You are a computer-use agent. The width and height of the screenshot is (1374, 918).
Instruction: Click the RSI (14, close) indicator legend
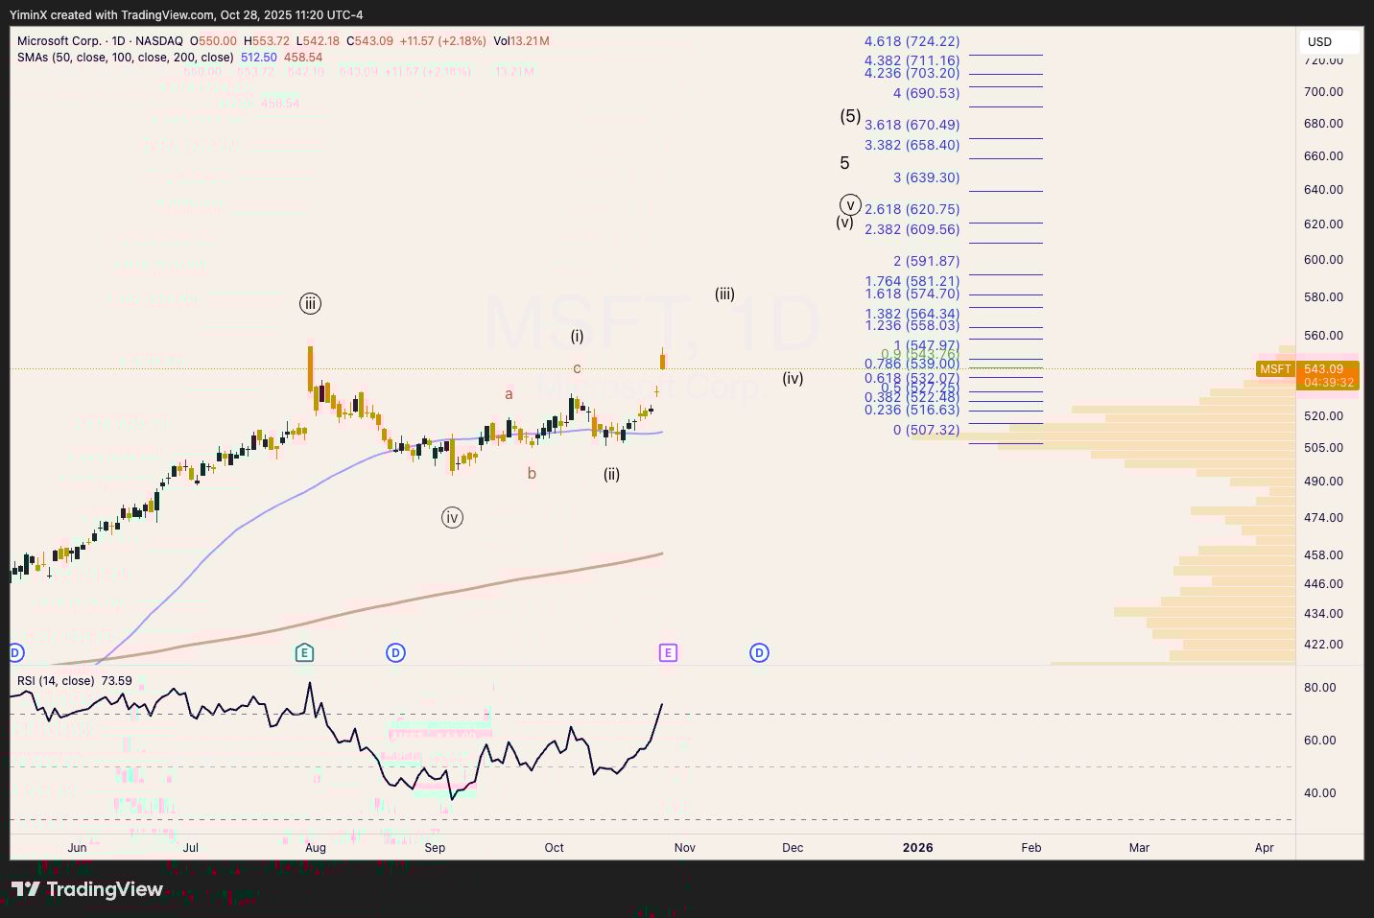56,681
